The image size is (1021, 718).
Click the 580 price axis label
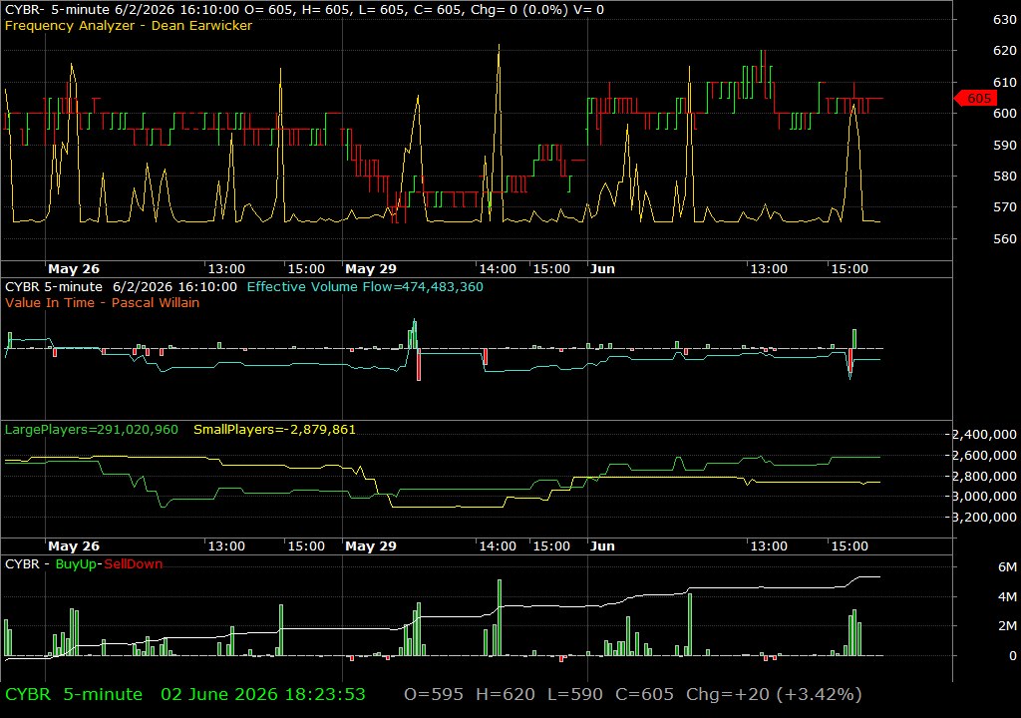pyautogui.click(x=1005, y=176)
